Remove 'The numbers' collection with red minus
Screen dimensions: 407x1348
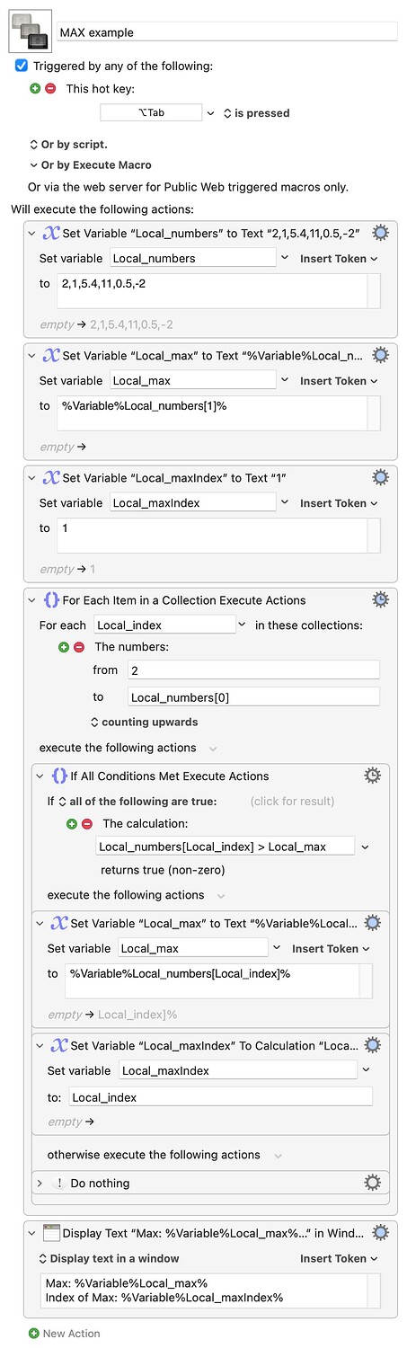(x=78, y=647)
